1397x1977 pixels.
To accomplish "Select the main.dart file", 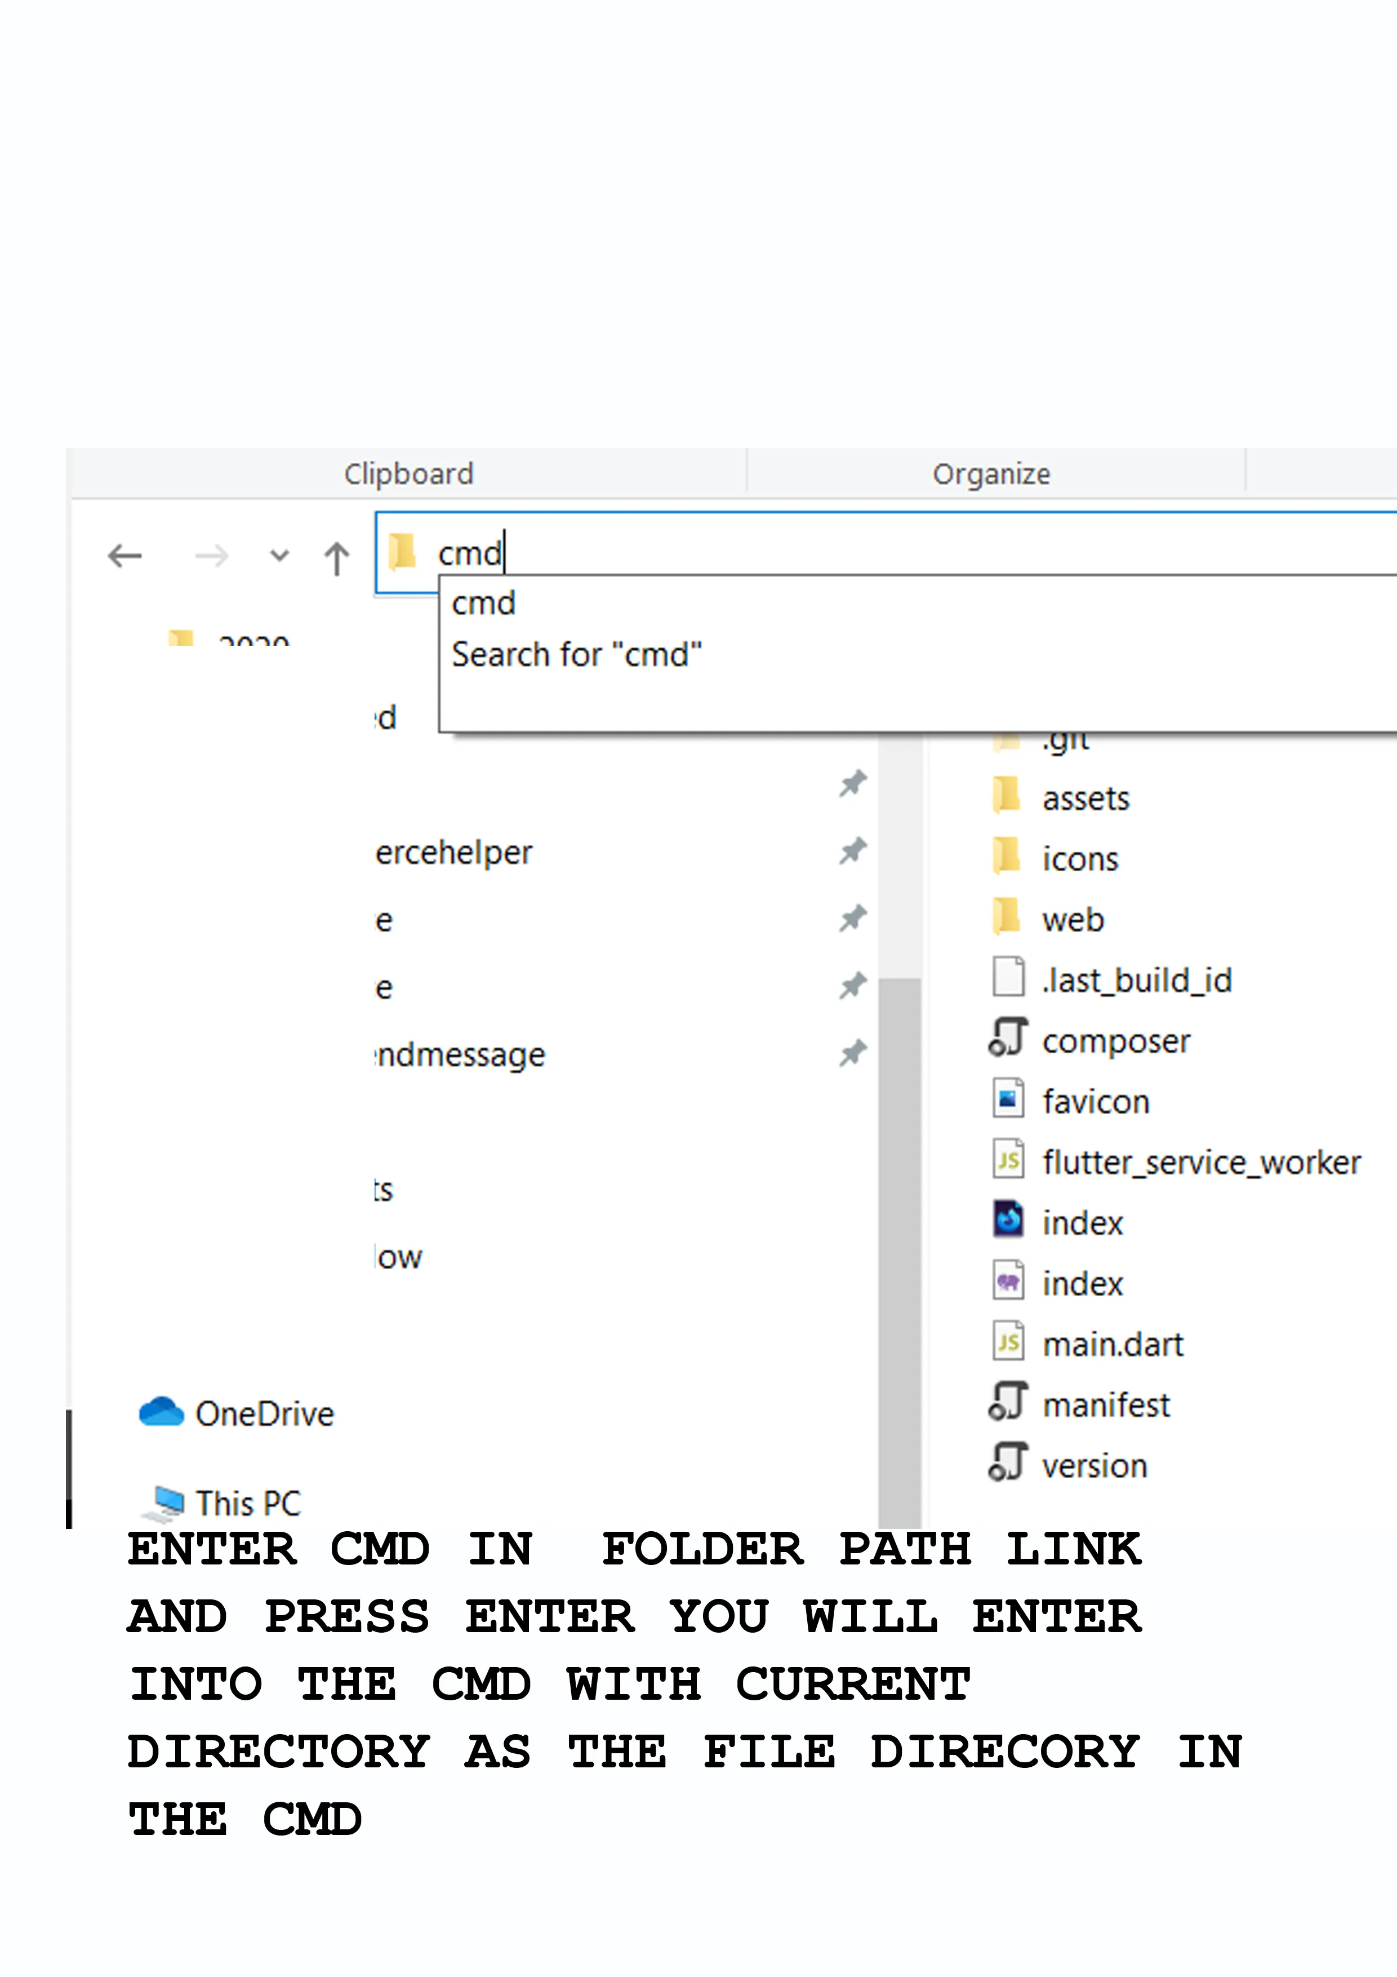I will coord(1112,1345).
